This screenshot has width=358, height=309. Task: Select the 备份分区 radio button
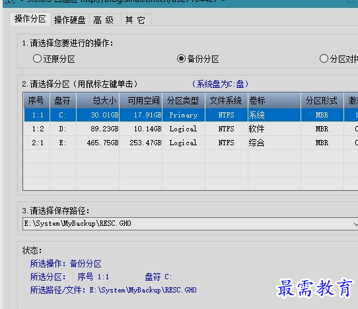pyautogui.click(x=197, y=59)
